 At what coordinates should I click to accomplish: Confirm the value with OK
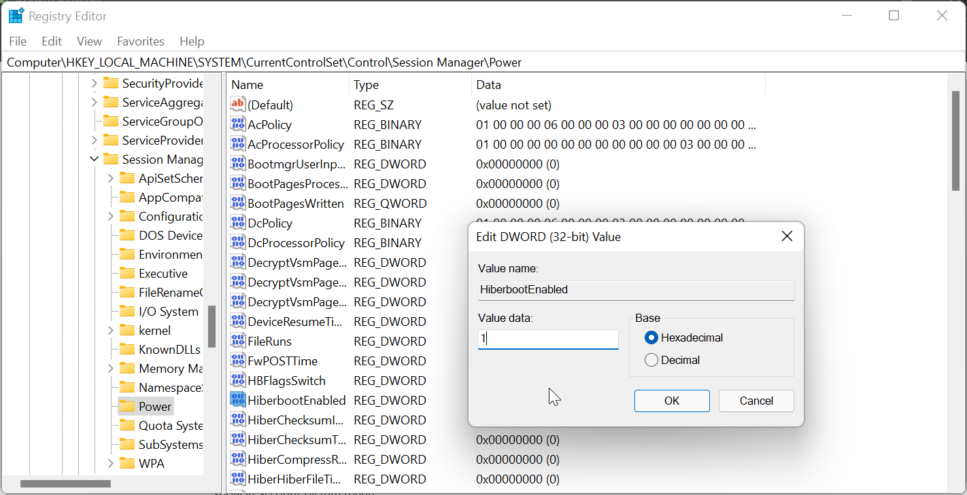point(672,401)
